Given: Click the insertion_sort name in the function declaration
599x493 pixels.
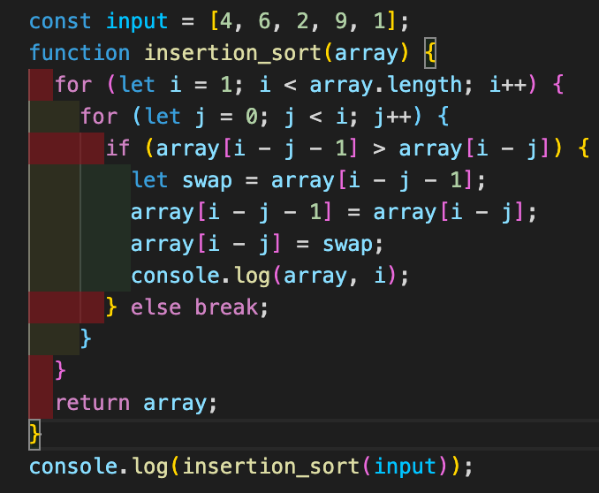Looking at the screenshot, I should coord(233,53).
